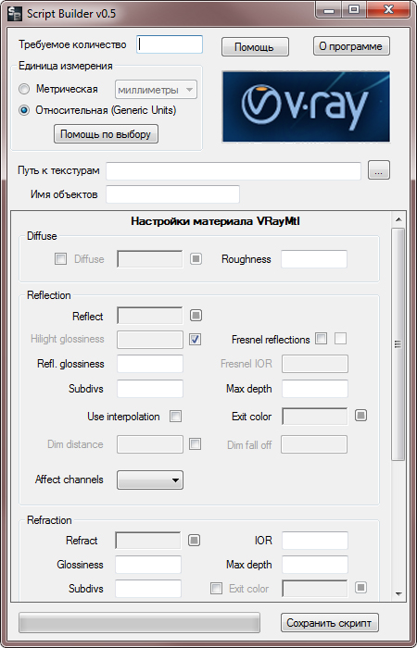Click the refraction Subdivs input field
The image size is (417, 648).
pyautogui.click(x=148, y=589)
